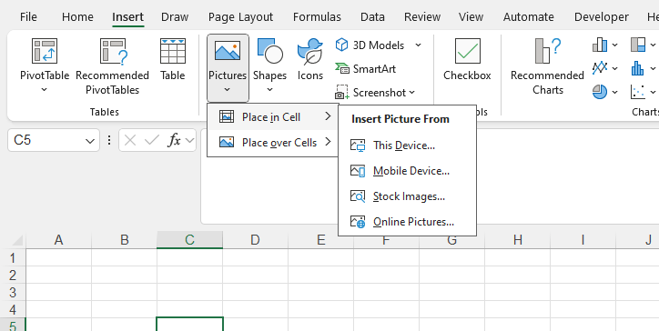Screen dimensions: 659x331
Task: Click the formula bar cancel X icon
Action: pos(130,140)
